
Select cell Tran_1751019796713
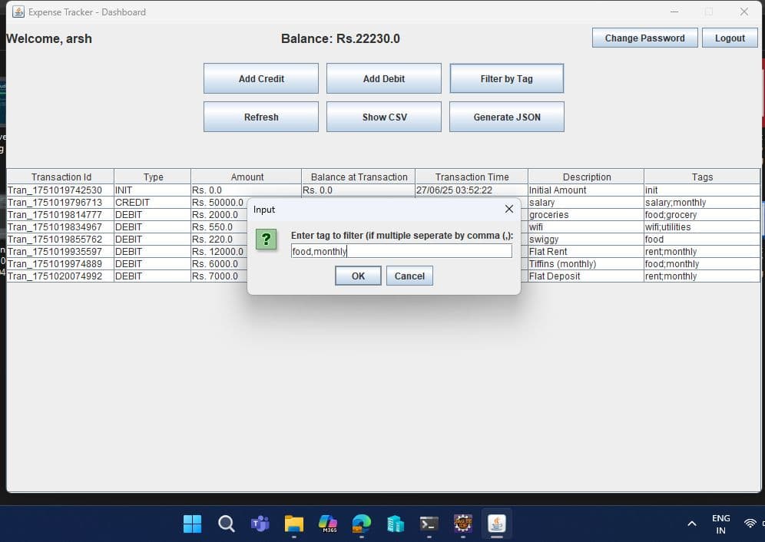(61, 202)
